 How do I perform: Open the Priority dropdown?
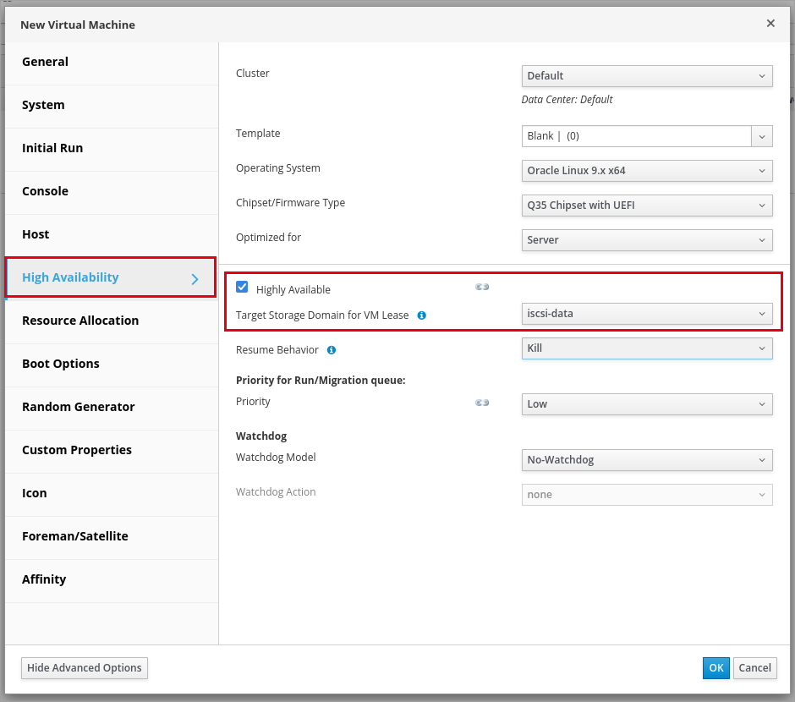647,404
